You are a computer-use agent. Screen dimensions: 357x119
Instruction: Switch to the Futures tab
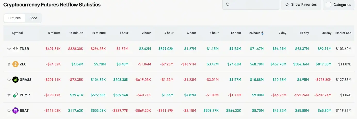[x=14, y=18]
